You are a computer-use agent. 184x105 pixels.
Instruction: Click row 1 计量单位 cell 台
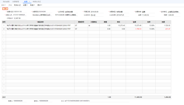pos(94,25)
